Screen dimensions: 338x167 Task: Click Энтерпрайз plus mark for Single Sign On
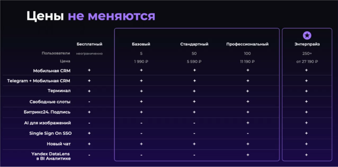pyautogui.click(x=307, y=133)
